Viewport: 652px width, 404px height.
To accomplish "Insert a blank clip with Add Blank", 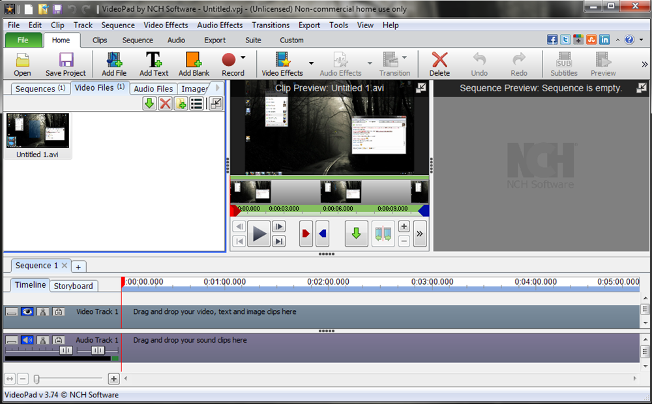I will [194, 64].
